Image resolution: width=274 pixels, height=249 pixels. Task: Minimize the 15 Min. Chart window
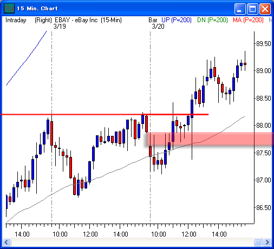tap(240, 9)
